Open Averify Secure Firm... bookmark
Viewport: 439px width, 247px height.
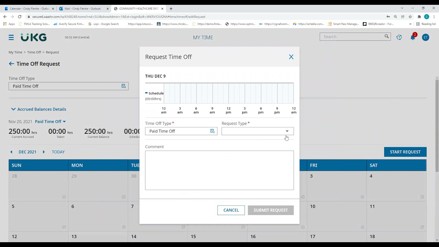(69, 24)
